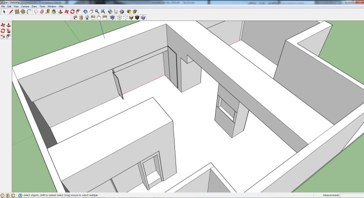Image resolution: width=364 pixels, height=198 pixels.
Task: Open the Window menu
Action: click(x=52, y=6)
